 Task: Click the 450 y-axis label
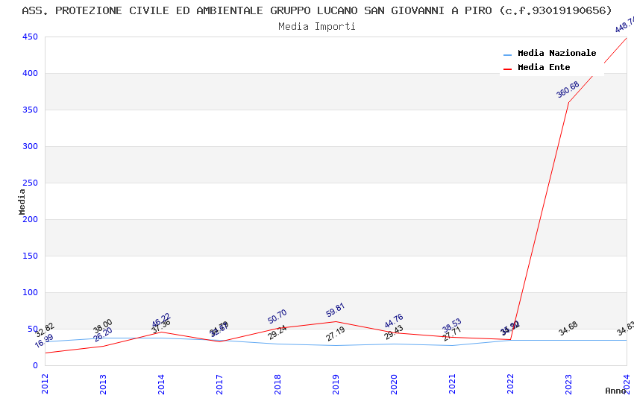click(31, 37)
